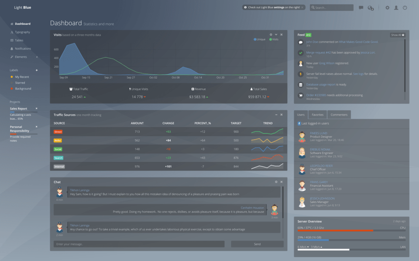
Task: Open the 'What Makes Good Code Good' link
Action: click(358, 42)
